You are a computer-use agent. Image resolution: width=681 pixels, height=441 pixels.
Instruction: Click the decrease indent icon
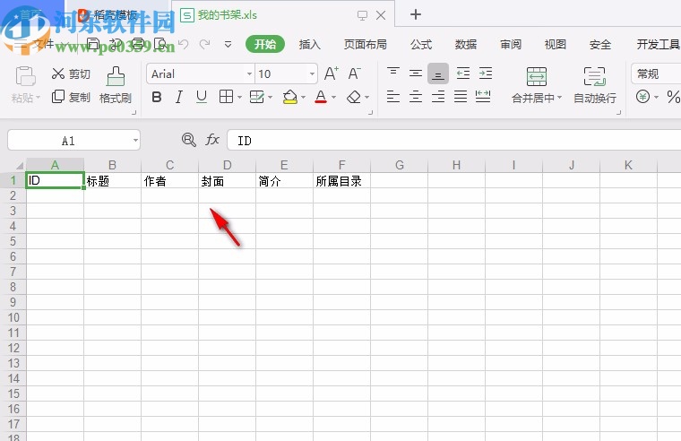[x=463, y=73]
